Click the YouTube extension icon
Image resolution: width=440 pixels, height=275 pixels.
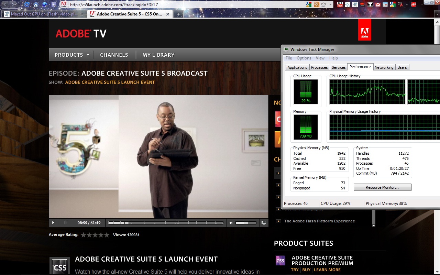coord(340,4)
